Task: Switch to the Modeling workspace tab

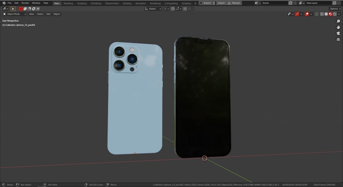Action: (x=68, y=4)
